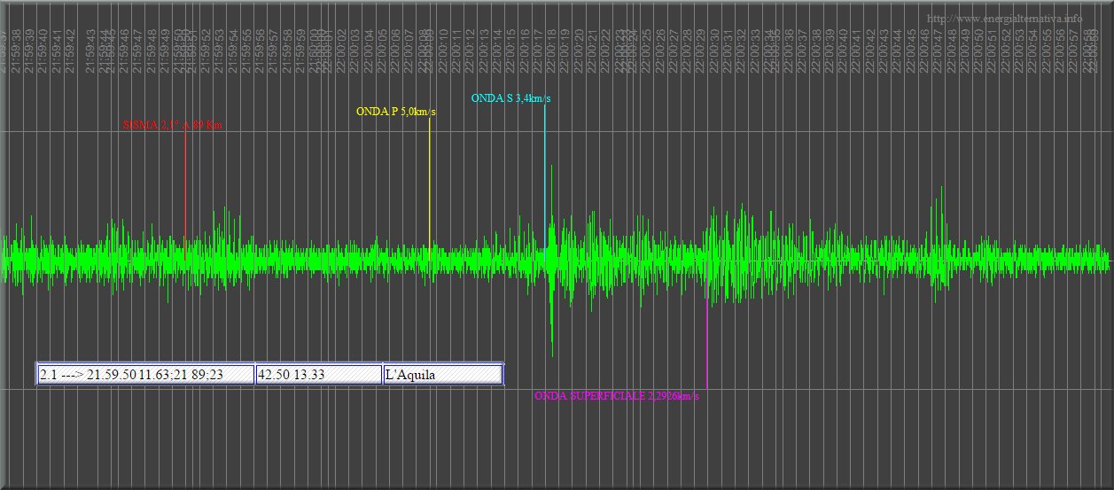
Task: Click the 22:00:02 time axis label
Action: pos(342,50)
